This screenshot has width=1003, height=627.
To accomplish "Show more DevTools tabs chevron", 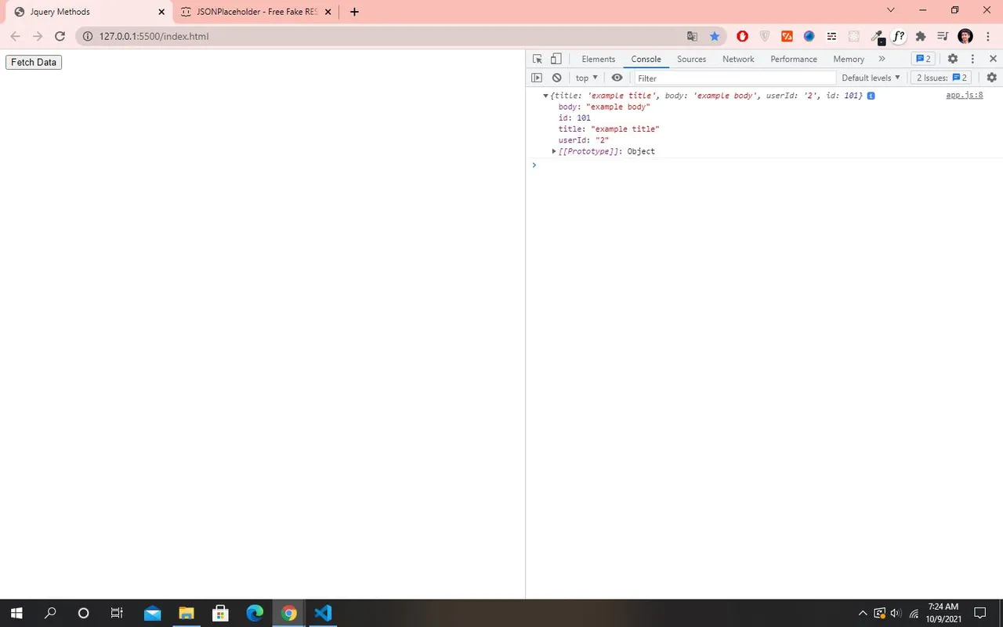I will [882, 59].
